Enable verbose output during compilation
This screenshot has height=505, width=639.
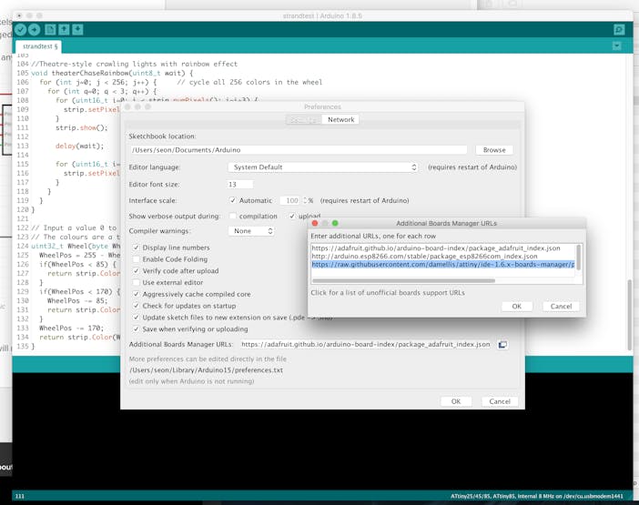[x=232, y=216]
